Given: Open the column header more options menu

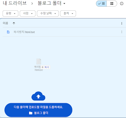Looking at the screenshot, I should coord(122,23).
